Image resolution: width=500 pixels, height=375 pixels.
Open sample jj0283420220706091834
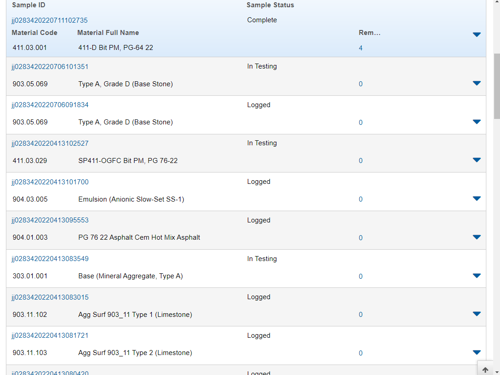point(50,105)
